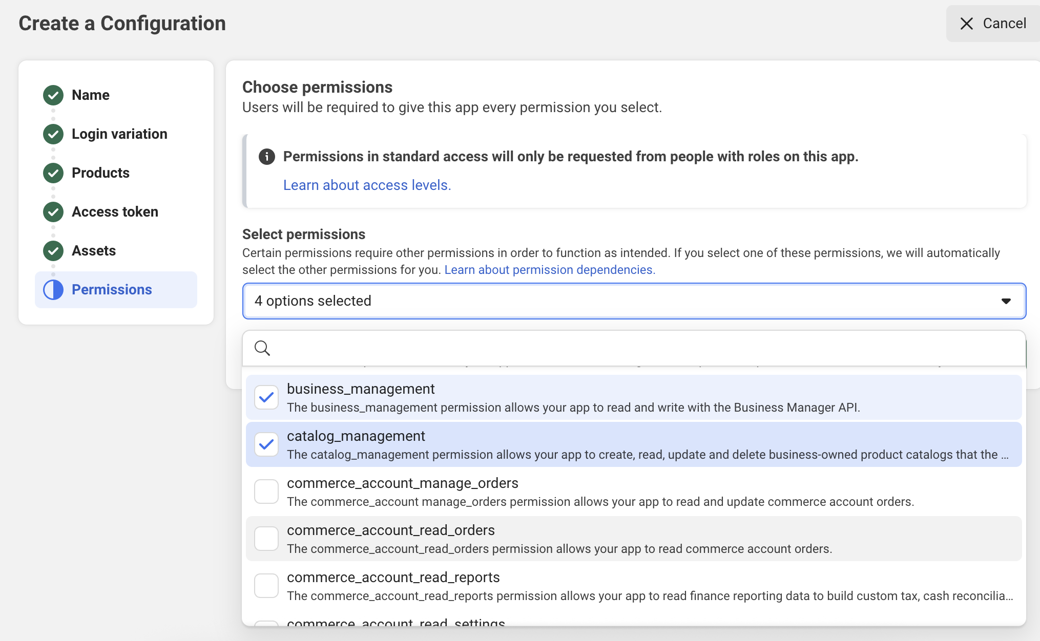1040x641 pixels.
Task: Open the 'Learn about access levels' link
Action: [x=367, y=185]
